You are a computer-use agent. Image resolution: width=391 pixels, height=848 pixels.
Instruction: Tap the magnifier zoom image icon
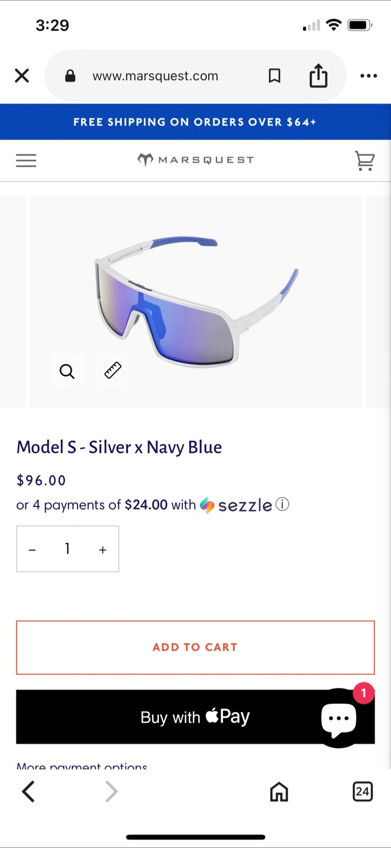pyautogui.click(x=67, y=371)
